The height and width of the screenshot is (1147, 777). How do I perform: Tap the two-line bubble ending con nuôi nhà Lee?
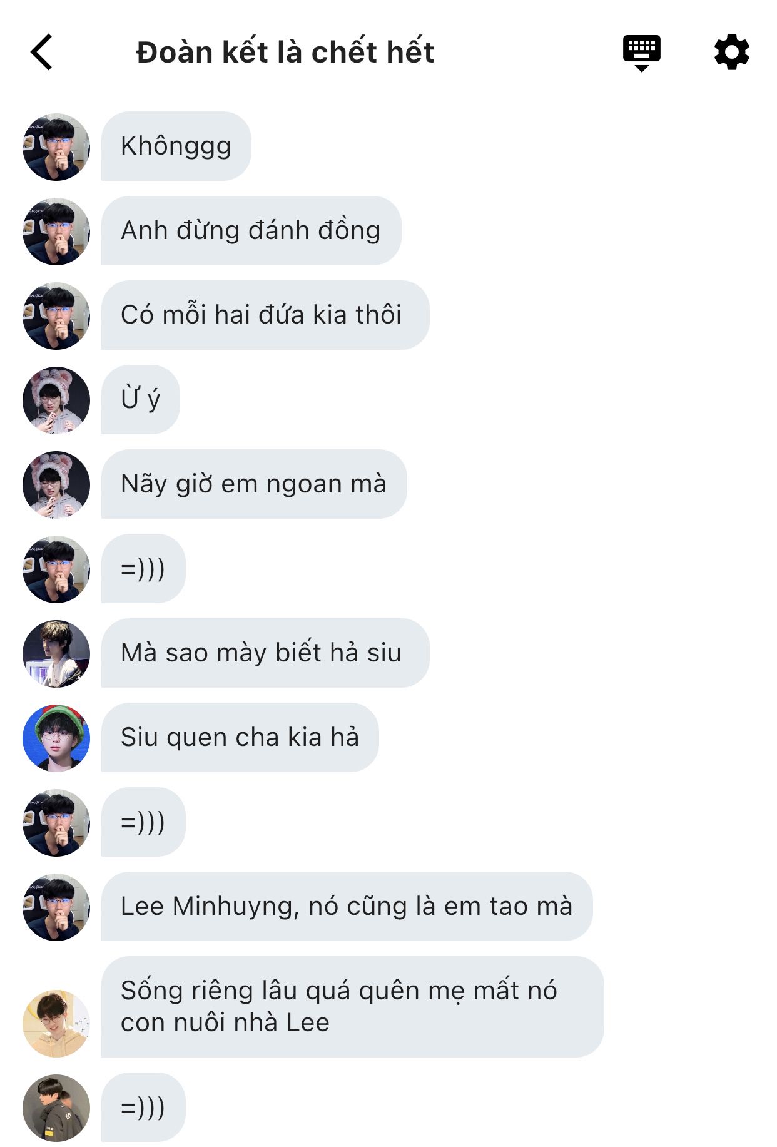(x=353, y=1007)
